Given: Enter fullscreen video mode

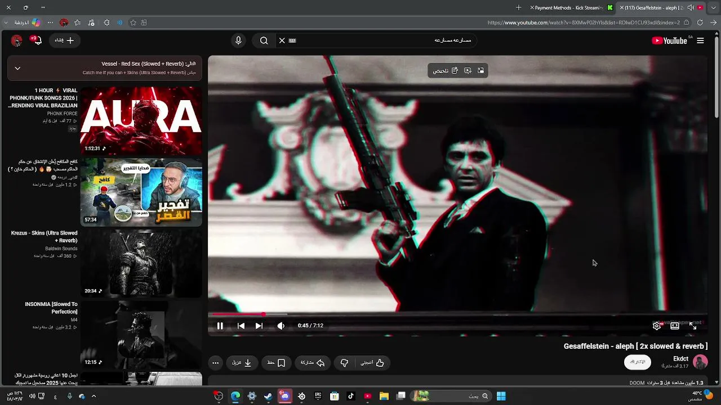Looking at the screenshot, I should pos(693,326).
